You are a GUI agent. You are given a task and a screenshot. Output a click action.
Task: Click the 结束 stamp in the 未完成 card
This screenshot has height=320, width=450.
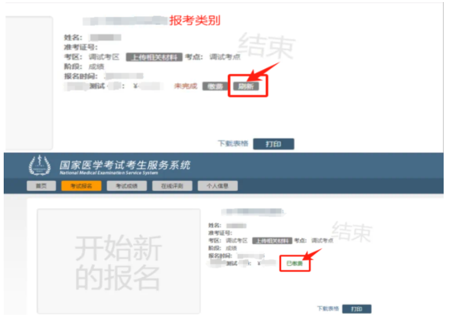coord(266,46)
